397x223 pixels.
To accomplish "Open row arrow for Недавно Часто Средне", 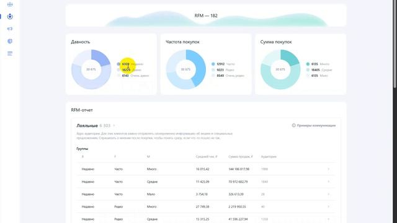I will tap(328, 181).
